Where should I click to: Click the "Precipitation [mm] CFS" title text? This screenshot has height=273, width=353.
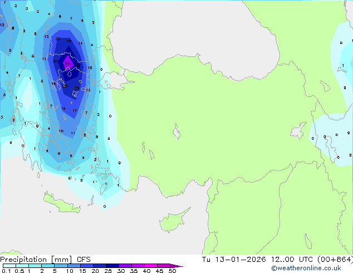tap(45, 260)
